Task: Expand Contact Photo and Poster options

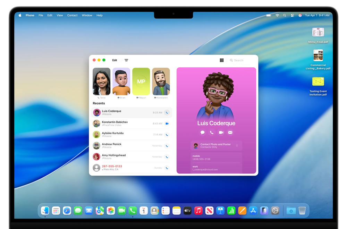Action: pos(237,145)
